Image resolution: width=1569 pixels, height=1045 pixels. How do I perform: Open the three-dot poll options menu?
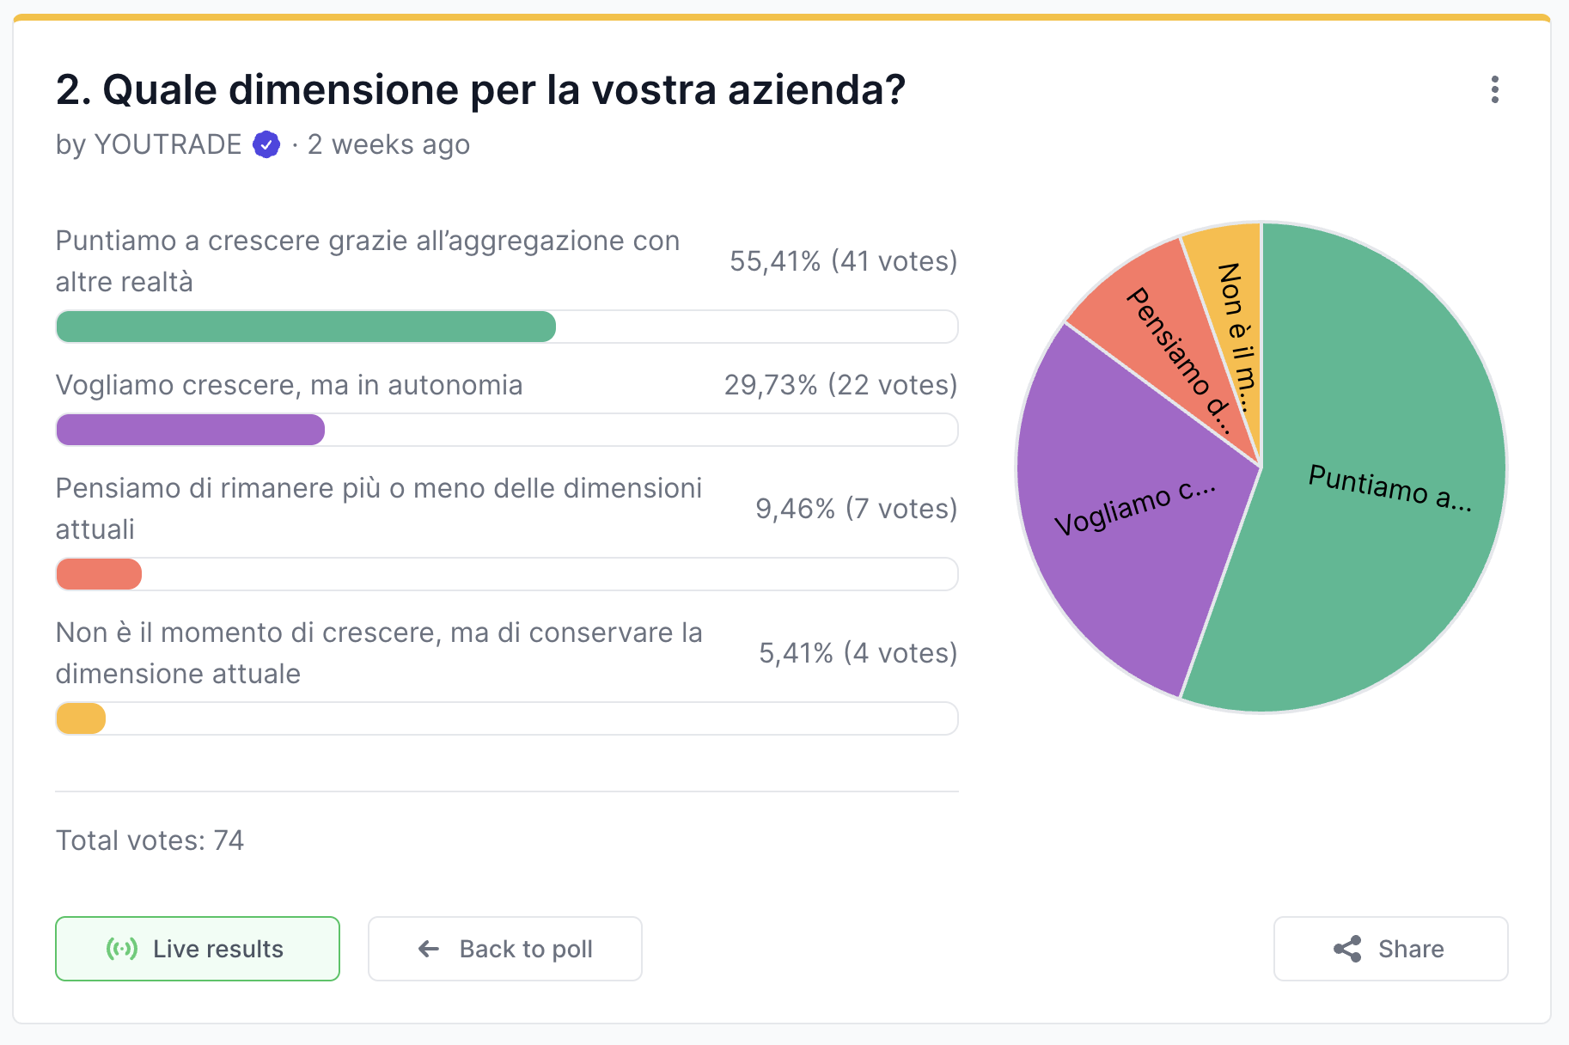(x=1495, y=89)
